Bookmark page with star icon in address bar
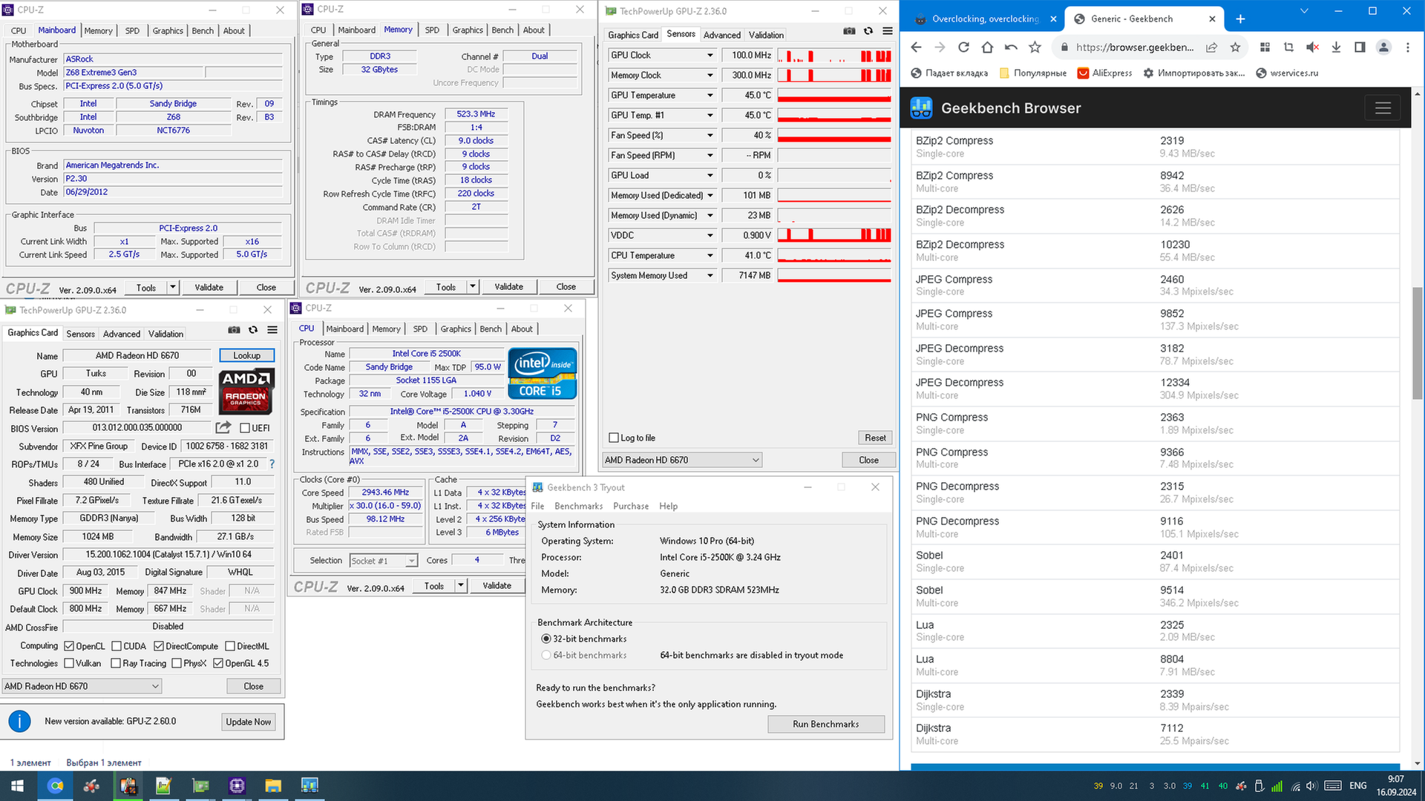The width and height of the screenshot is (1425, 801). pyautogui.click(x=1235, y=47)
